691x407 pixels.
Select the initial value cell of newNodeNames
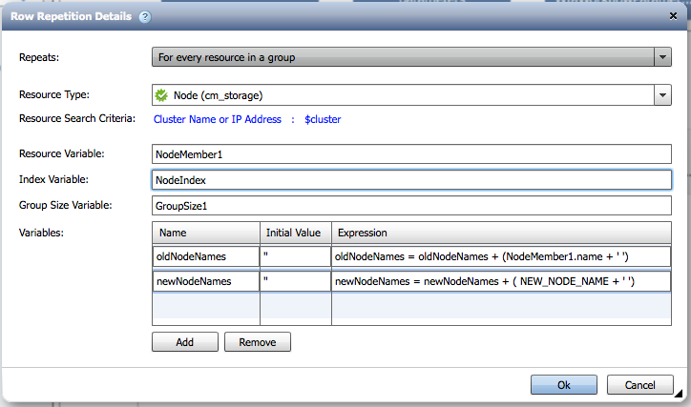296,281
